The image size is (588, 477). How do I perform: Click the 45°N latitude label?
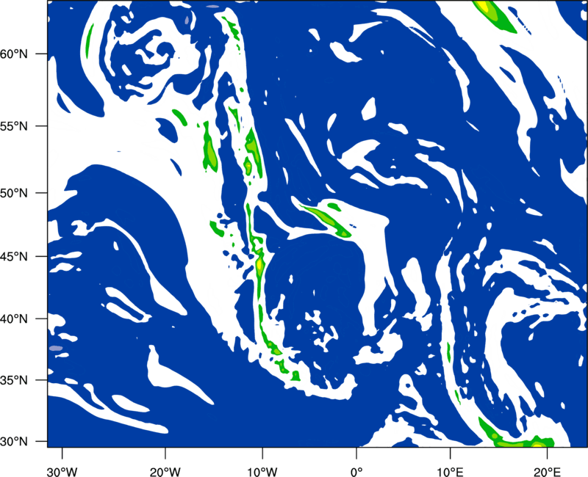point(14,256)
